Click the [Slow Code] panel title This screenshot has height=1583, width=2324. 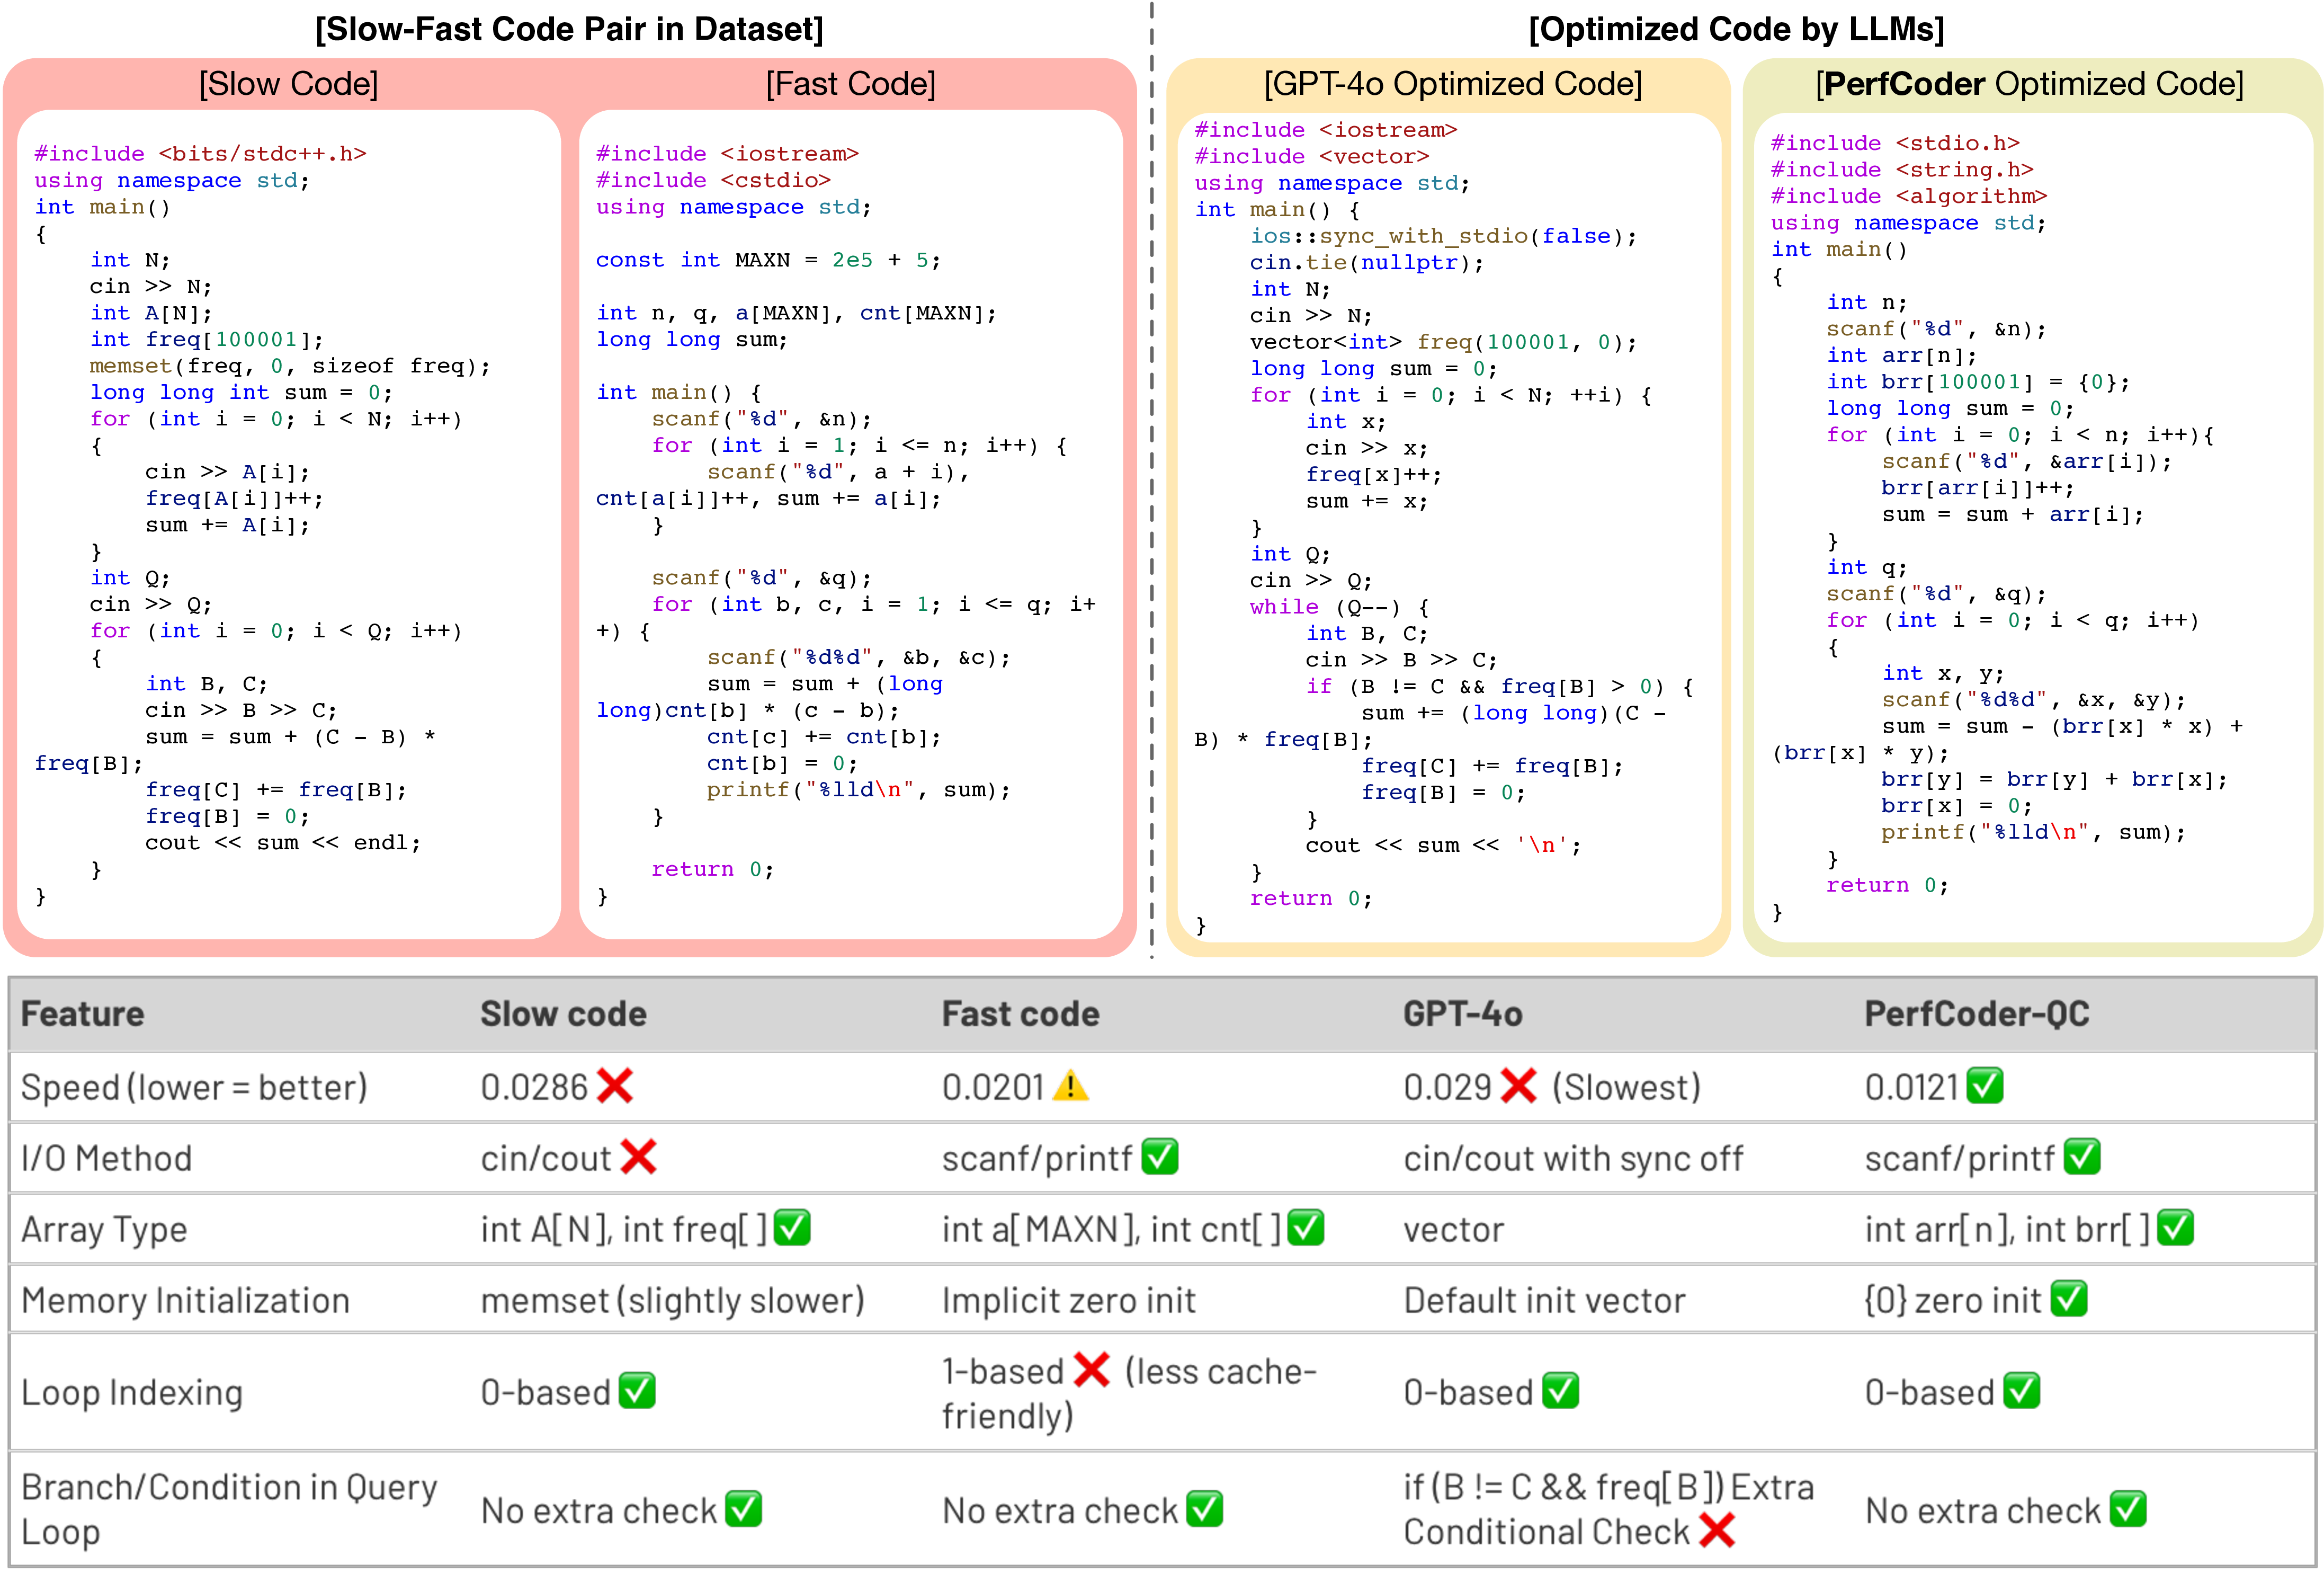click(288, 84)
